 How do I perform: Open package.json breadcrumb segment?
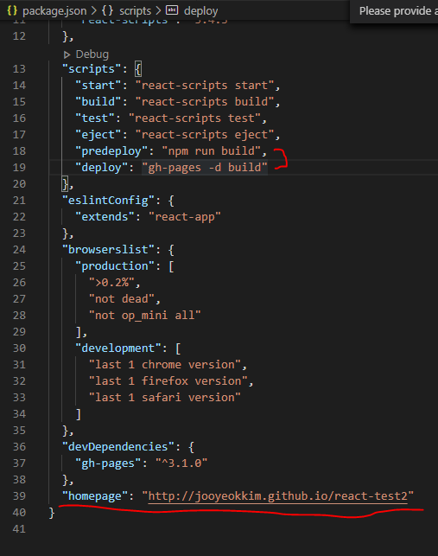pyautogui.click(x=54, y=11)
